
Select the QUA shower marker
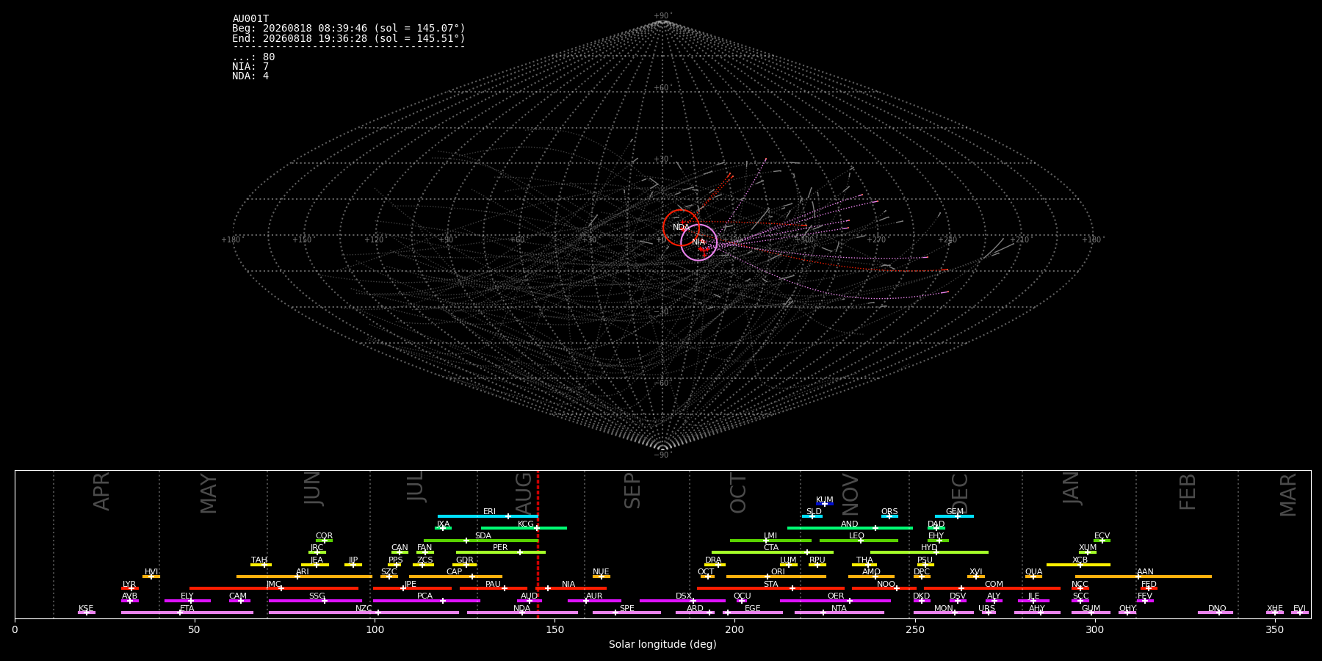tap(1033, 577)
